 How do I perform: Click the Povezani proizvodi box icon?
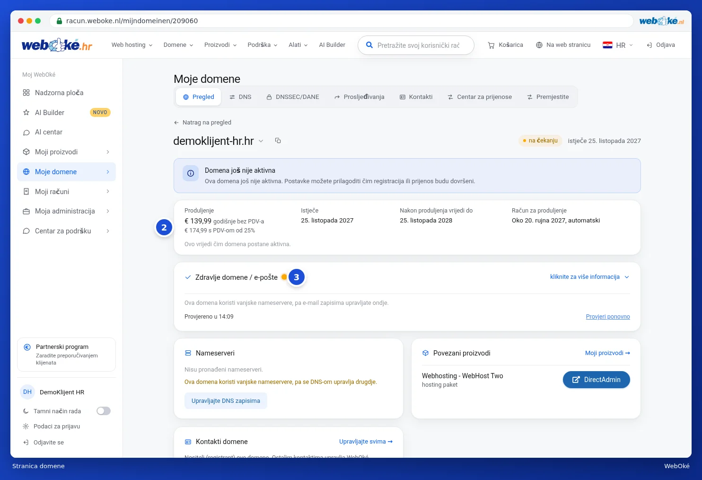(425, 353)
